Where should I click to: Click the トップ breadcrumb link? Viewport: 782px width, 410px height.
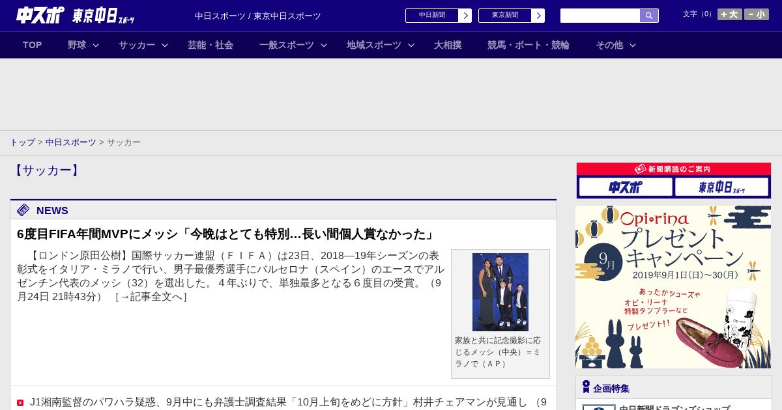click(22, 143)
